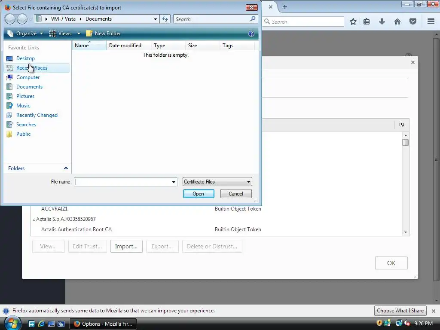Click the Documents breadcrumb segment
Screen dimensions: 440x330
point(98,19)
